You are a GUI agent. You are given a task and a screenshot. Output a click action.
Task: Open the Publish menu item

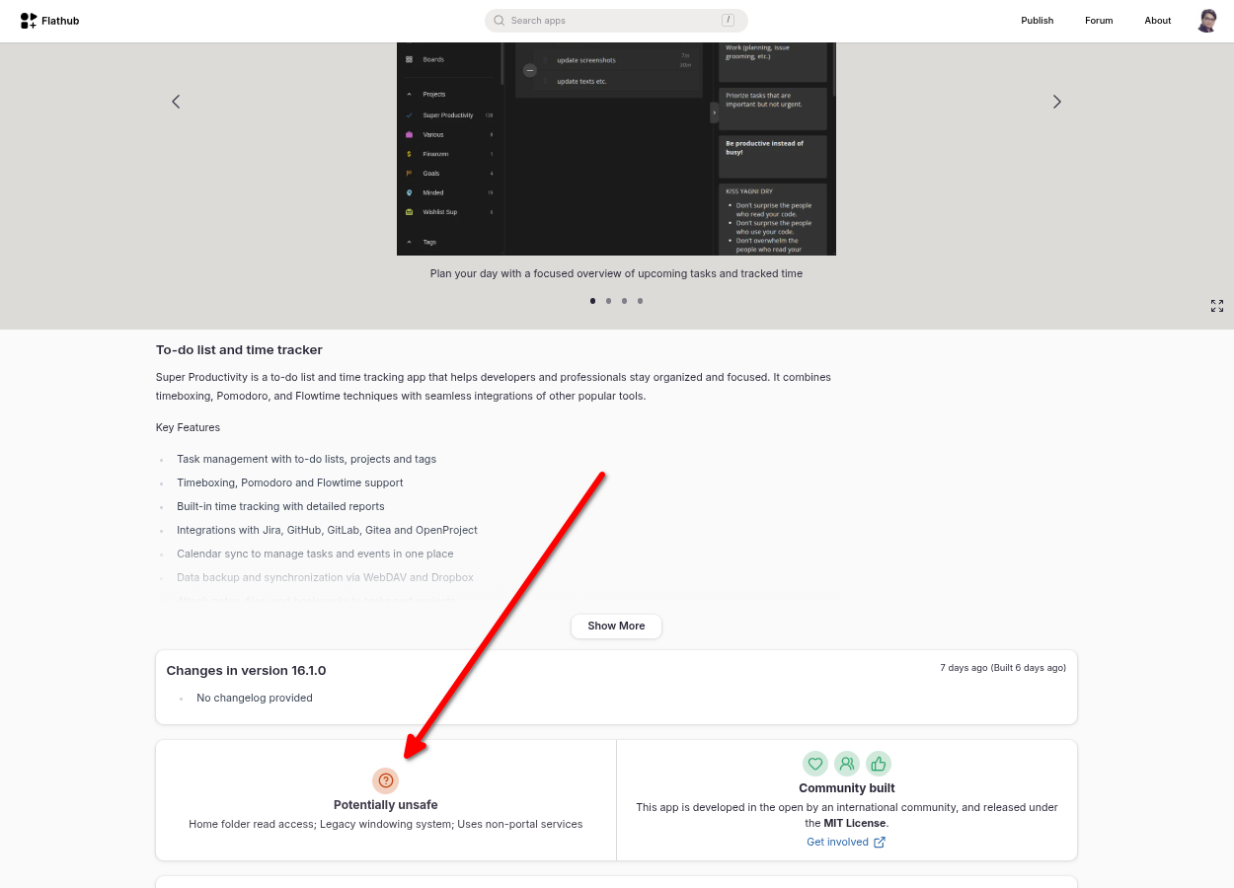click(x=1037, y=21)
